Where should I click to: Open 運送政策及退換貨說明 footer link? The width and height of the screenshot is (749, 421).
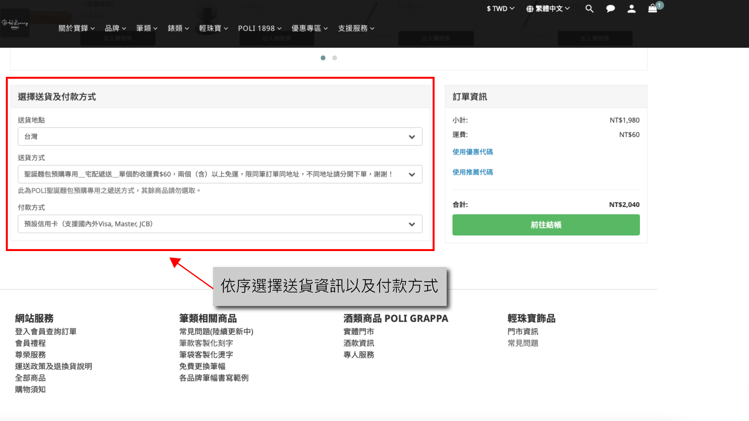[53, 366]
